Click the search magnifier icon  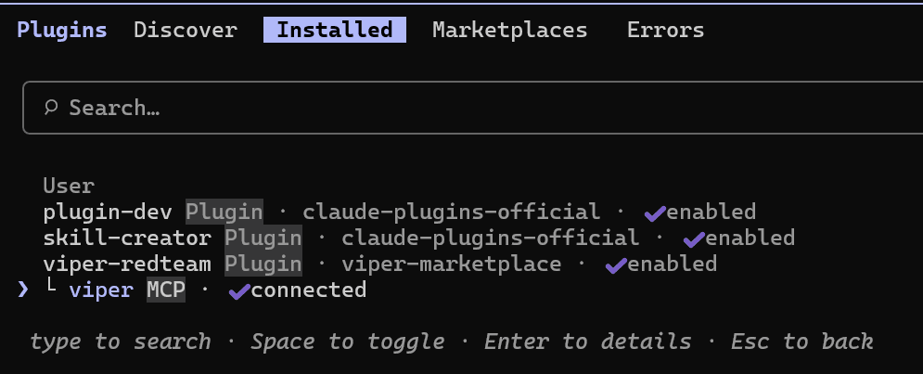click(x=52, y=108)
